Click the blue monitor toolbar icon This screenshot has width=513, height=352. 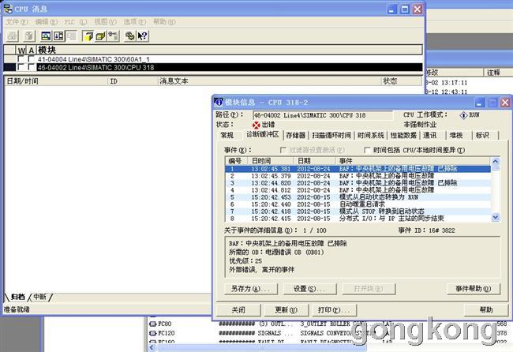pyautogui.click(x=46, y=36)
